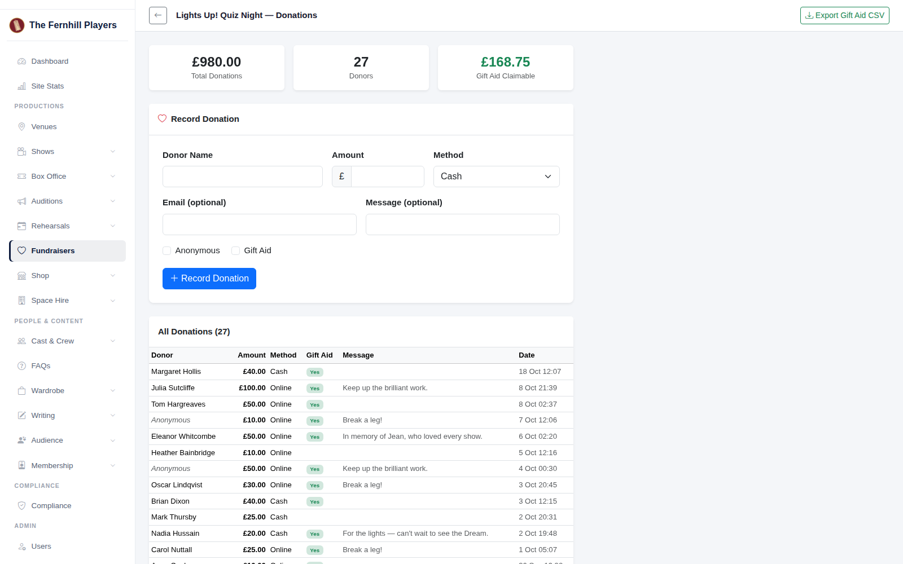
Task: Focus the Email (optional) field
Action: pos(260,224)
